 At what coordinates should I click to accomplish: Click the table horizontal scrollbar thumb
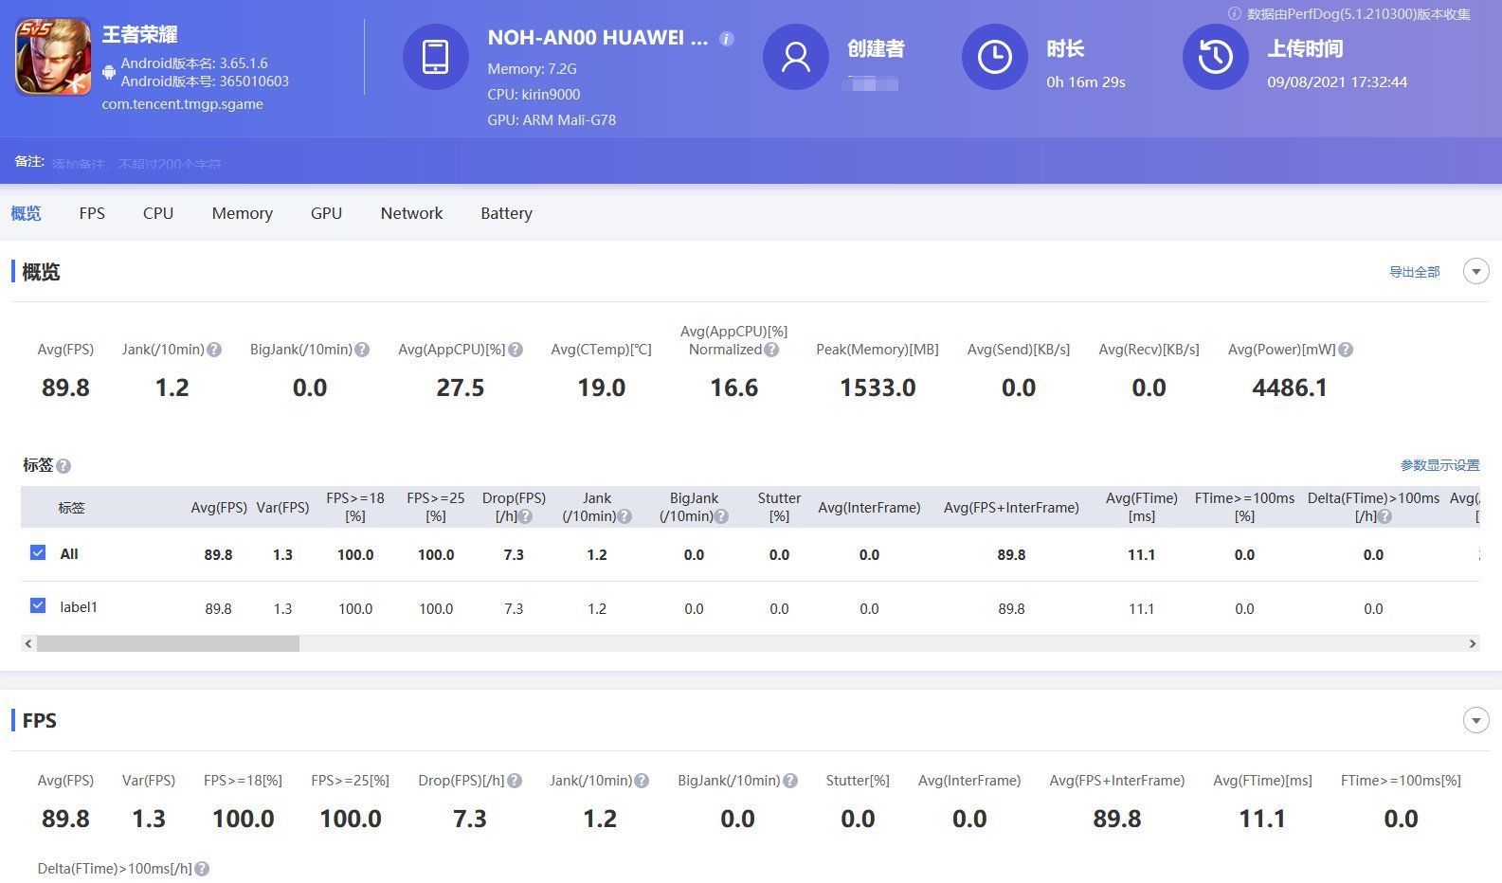pos(168,643)
